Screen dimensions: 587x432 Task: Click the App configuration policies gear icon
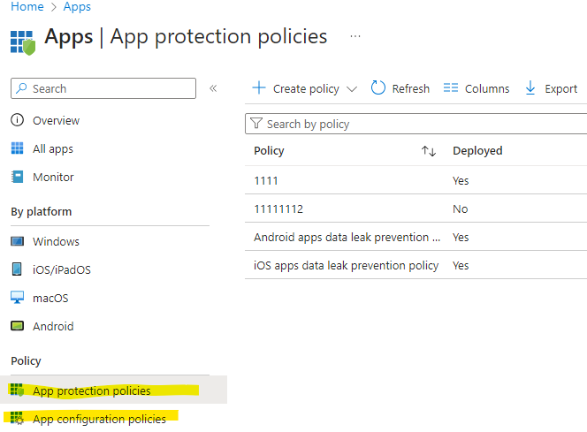17,418
